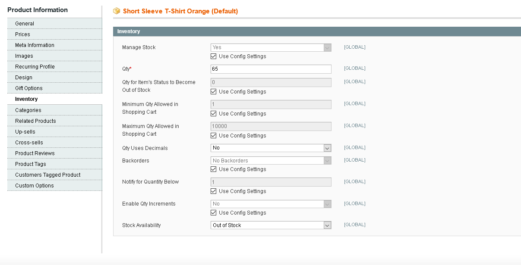521x265 pixels.
Task: Uncheck Use Config Settings under Backorders
Action: pos(213,169)
